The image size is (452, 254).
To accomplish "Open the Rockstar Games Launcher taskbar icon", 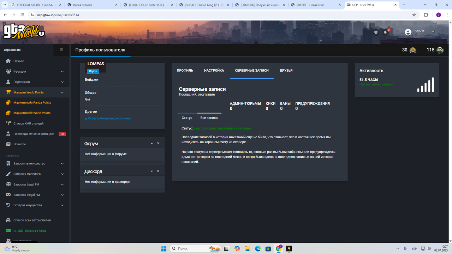I will pyautogui.click(x=289, y=248).
